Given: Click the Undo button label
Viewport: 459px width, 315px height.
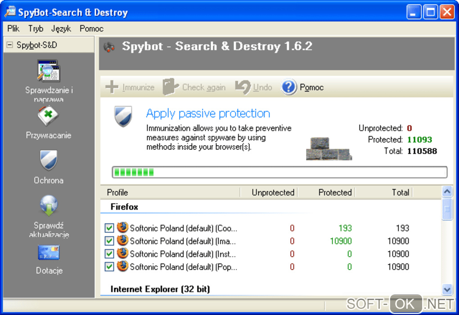Looking at the screenshot, I should pyautogui.click(x=262, y=87).
